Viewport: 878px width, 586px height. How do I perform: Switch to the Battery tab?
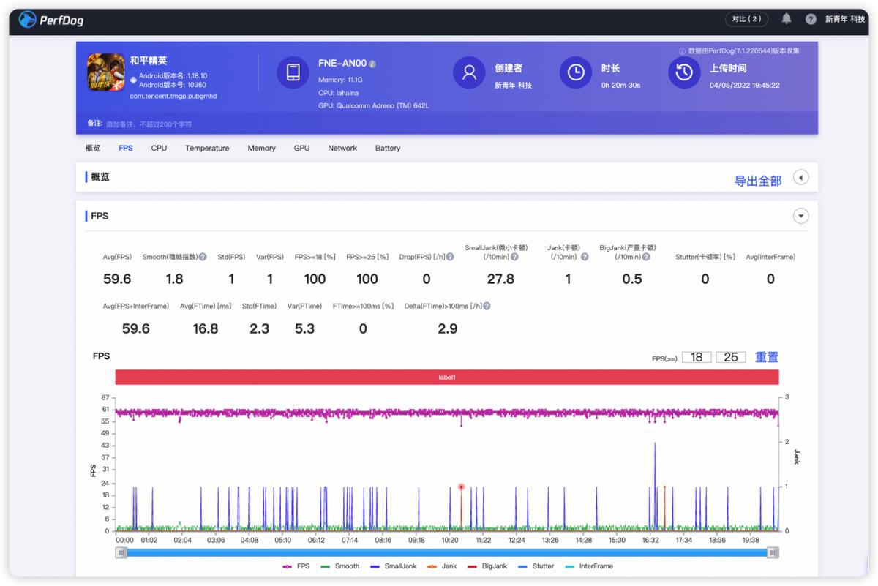[x=388, y=148]
